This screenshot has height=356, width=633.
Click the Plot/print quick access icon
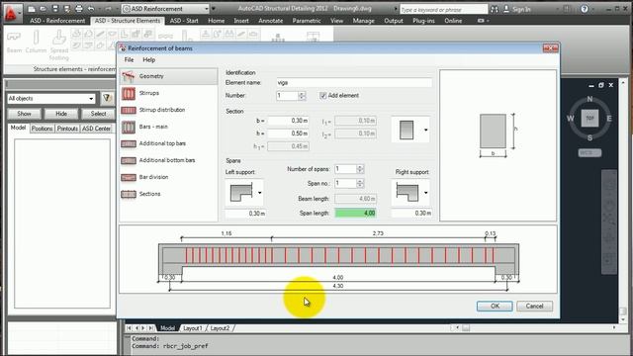[x=79, y=9]
